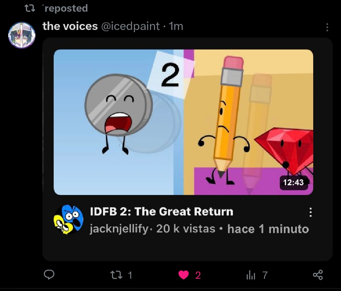Click the repost arrows icon beside 'reposted'

click(30, 8)
